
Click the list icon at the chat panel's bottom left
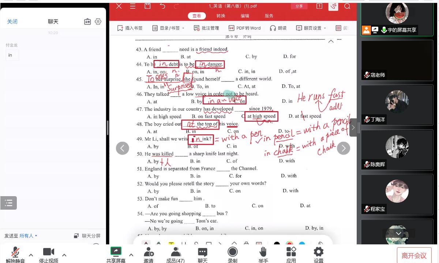click(9, 203)
